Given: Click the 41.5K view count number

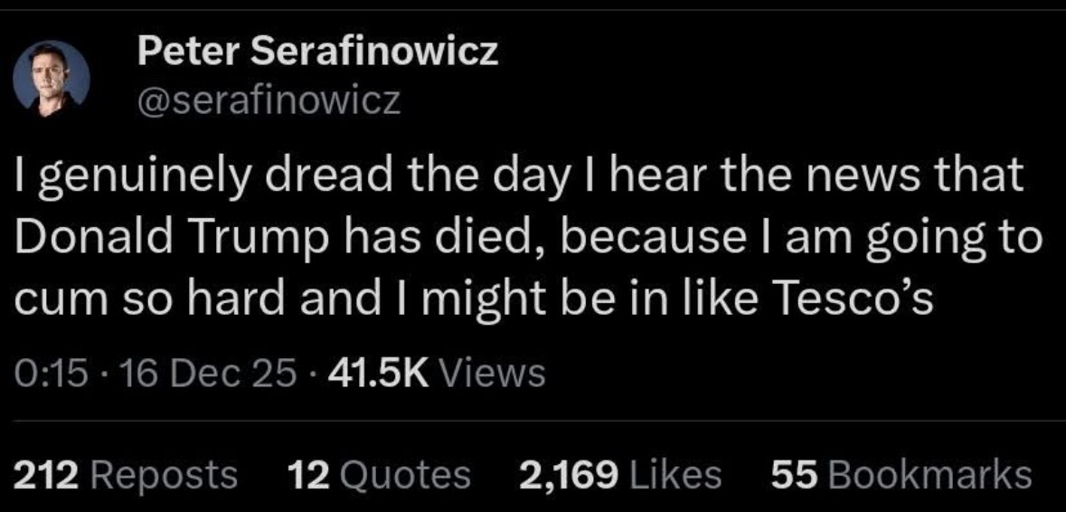Looking at the screenshot, I should tap(376, 372).
